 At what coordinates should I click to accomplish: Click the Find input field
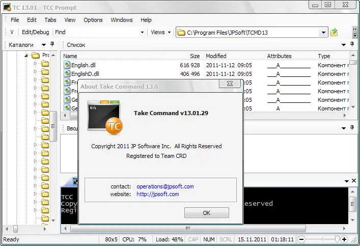point(102,32)
